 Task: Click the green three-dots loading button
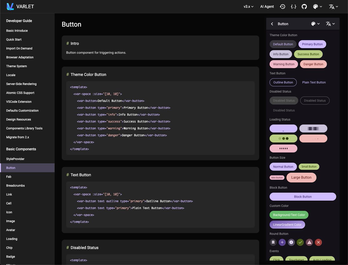point(283,139)
